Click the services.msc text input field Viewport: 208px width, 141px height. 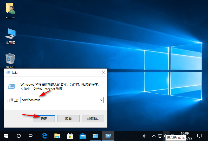pos(60,100)
